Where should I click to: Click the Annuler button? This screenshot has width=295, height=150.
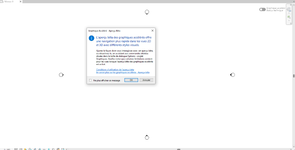click(x=146, y=80)
